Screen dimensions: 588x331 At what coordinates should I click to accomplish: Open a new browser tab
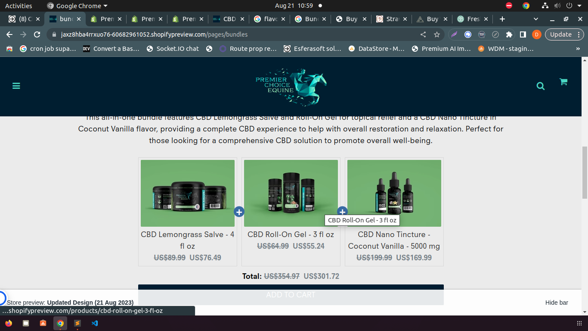502,19
